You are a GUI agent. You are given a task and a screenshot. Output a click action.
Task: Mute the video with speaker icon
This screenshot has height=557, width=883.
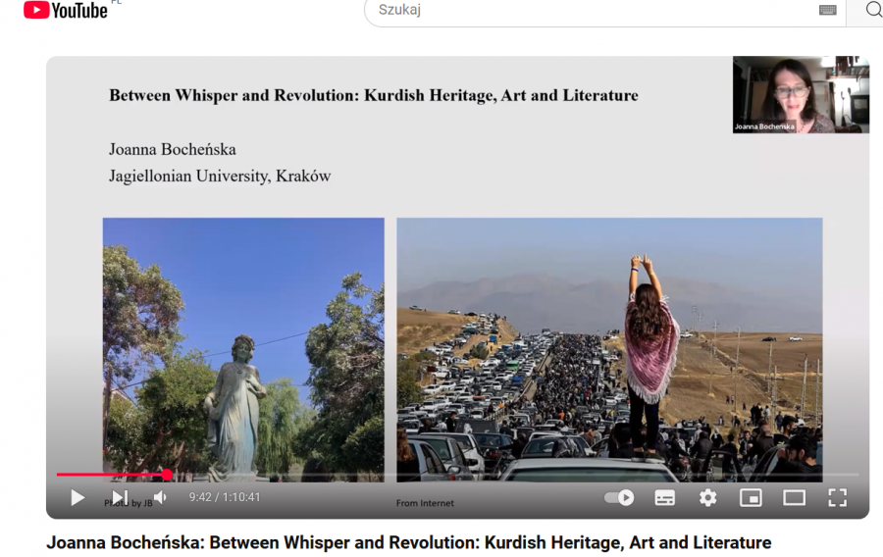[x=161, y=497]
